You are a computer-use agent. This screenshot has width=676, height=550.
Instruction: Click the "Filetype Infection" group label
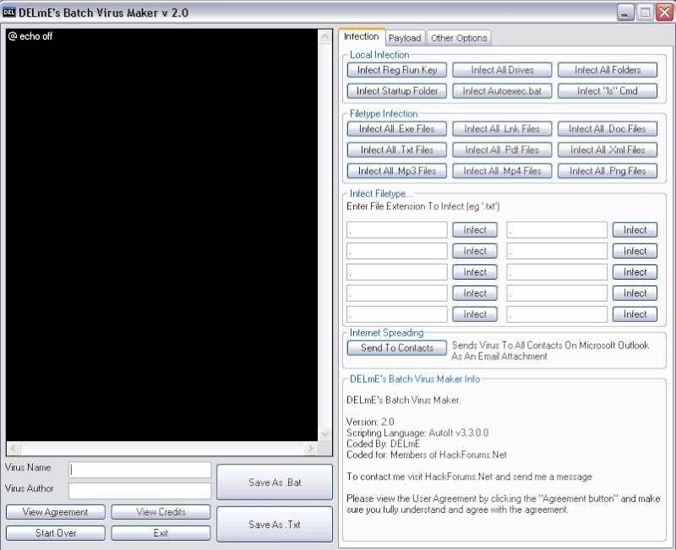[384, 114]
